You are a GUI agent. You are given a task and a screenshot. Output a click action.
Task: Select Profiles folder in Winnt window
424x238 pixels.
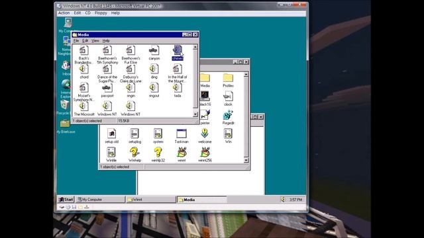[228, 78]
